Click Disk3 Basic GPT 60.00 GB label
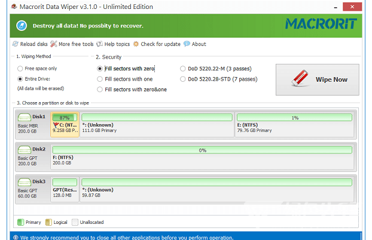 point(28,193)
